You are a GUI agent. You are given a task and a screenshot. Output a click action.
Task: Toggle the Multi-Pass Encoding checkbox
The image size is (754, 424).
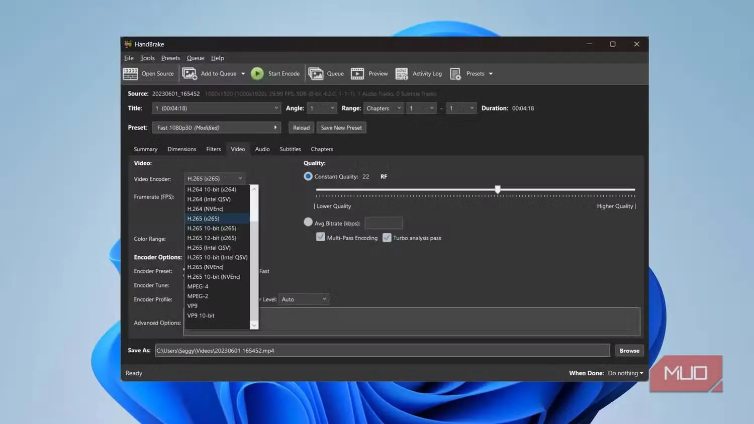[320, 237]
